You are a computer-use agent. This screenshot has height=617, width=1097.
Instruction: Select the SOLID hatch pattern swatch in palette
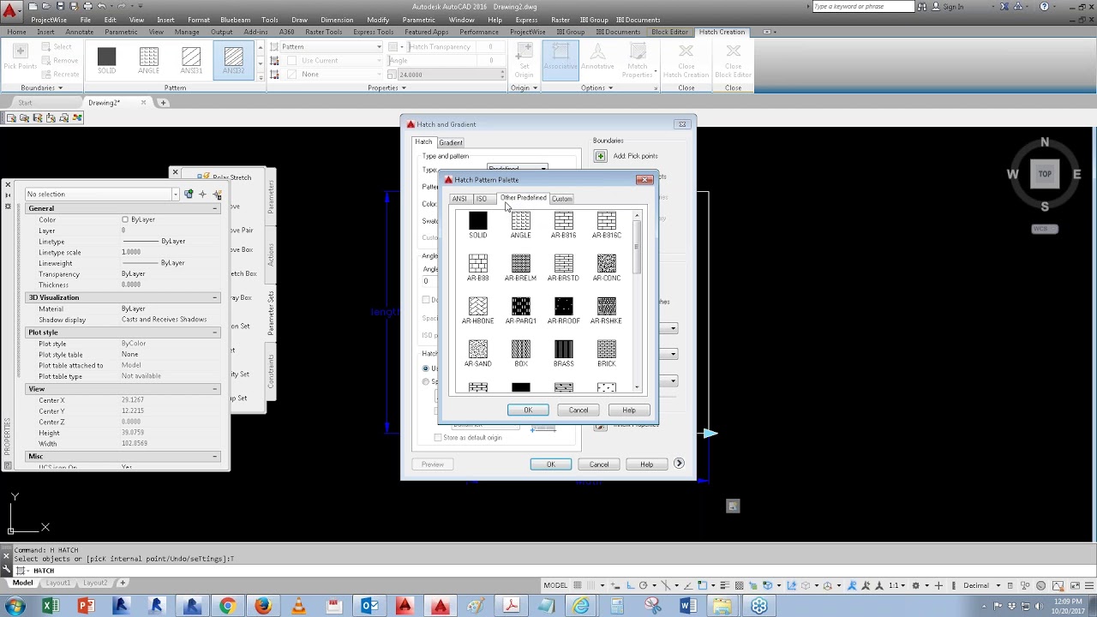[x=478, y=221]
